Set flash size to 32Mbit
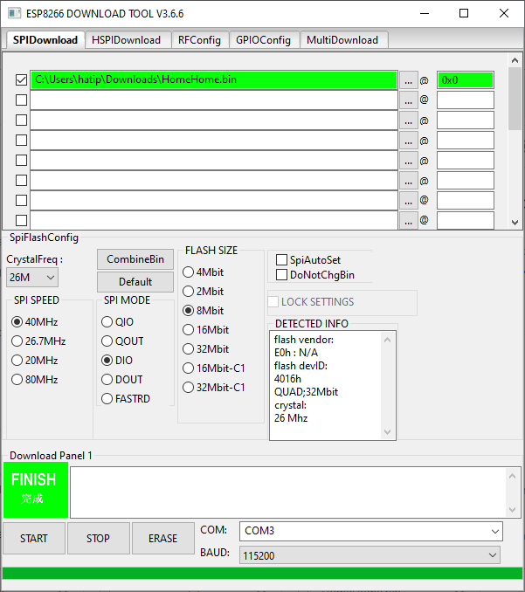Viewport: 525px width, 592px height. coord(206,349)
